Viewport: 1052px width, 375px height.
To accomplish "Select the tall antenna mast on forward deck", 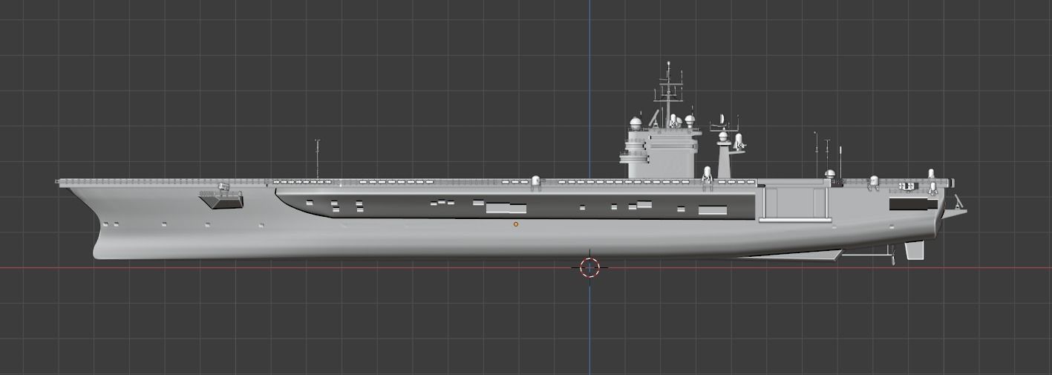I will click(317, 158).
